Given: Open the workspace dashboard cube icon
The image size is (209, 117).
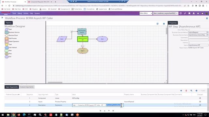Looking at the screenshot, I should click(181, 13).
